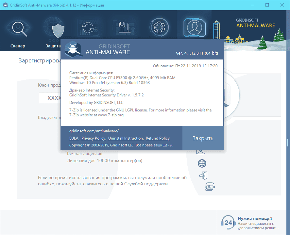Click the Windows 10 Pro x64 line
The image size is (290, 235).
pos(110,83)
